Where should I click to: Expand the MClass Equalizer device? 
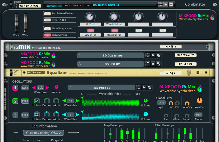point(6,72)
